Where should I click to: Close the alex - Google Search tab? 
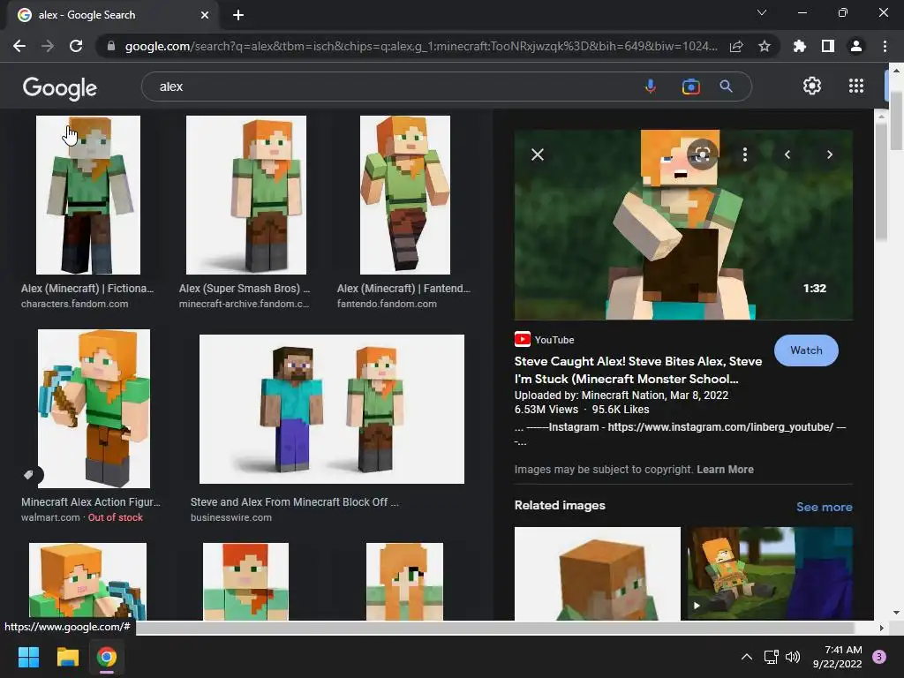[205, 15]
